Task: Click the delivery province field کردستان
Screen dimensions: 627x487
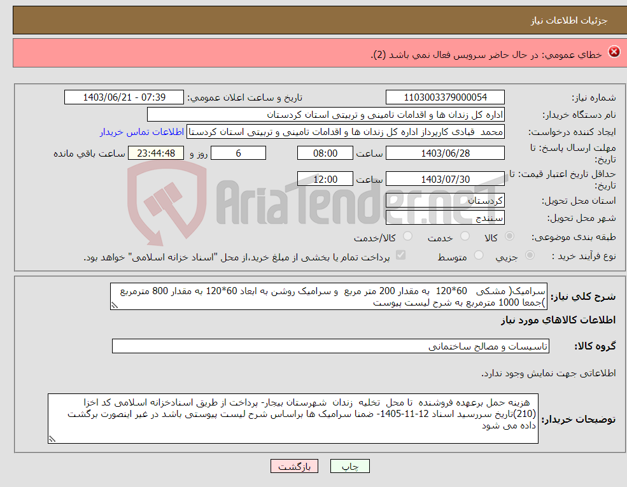Action: coord(445,201)
